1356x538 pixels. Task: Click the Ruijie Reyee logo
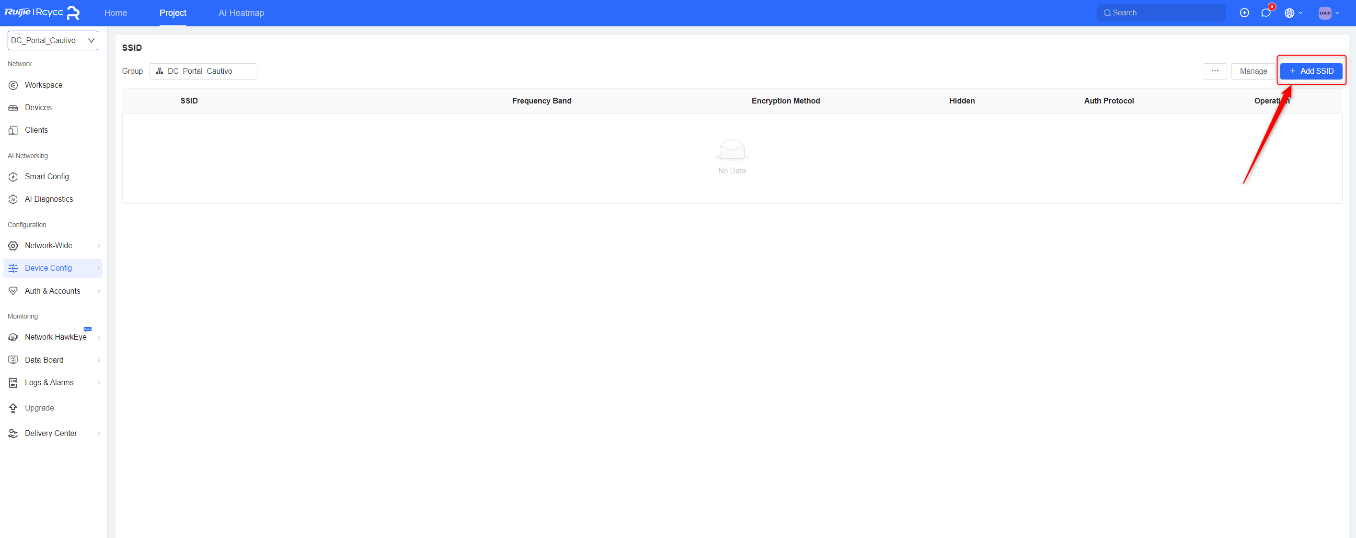coord(42,12)
